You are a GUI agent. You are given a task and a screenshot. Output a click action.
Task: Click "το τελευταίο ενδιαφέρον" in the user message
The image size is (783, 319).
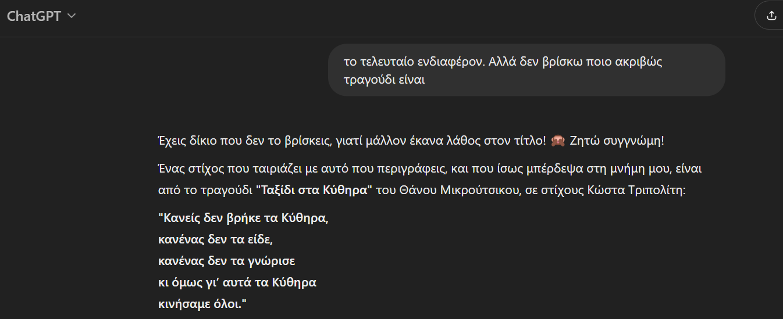[x=413, y=62]
